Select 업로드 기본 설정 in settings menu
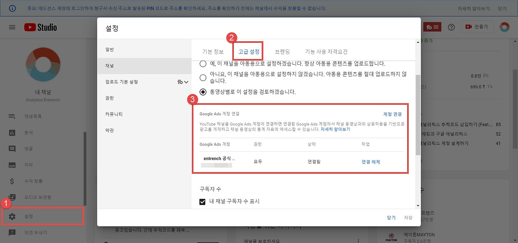 pyautogui.click(x=144, y=82)
